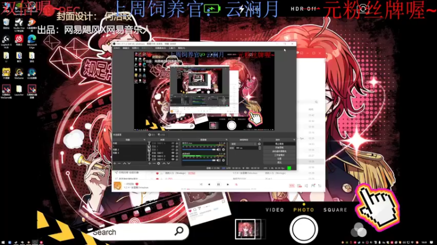Move scene up with the Scenes panel arrow
437x245 pixels.
pyautogui.click(x=125, y=163)
